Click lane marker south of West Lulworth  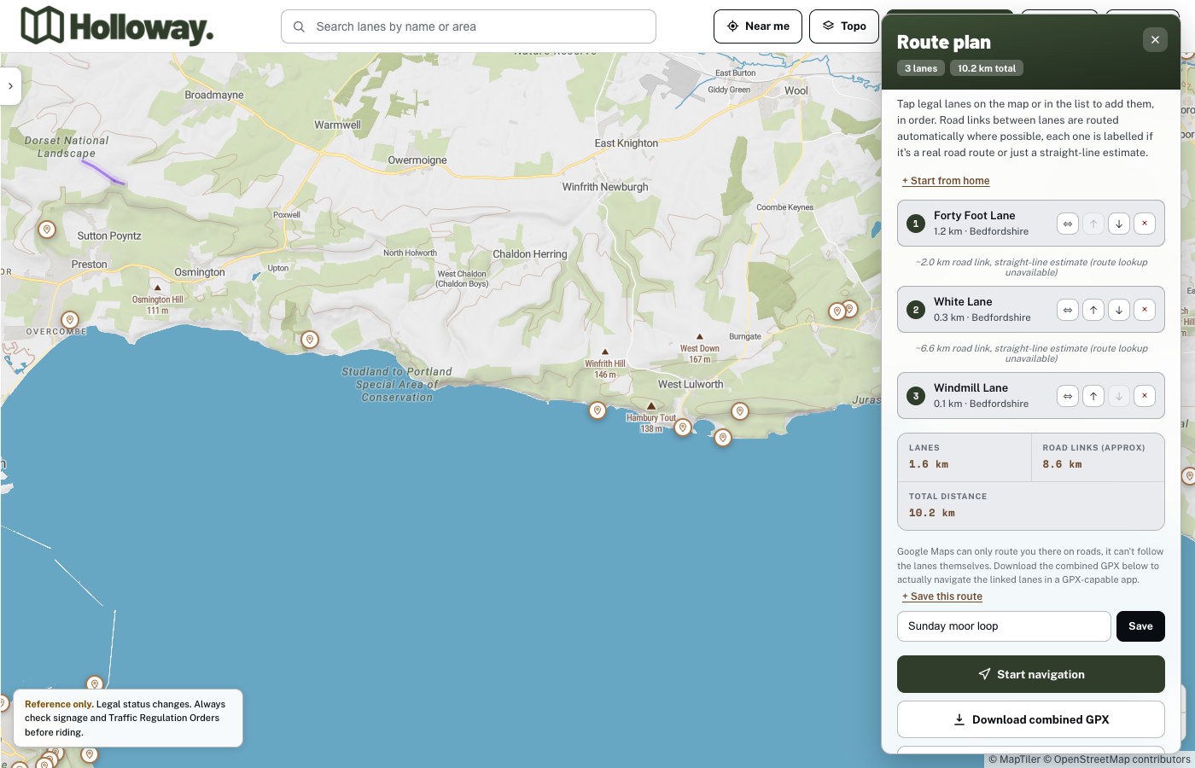click(x=723, y=437)
